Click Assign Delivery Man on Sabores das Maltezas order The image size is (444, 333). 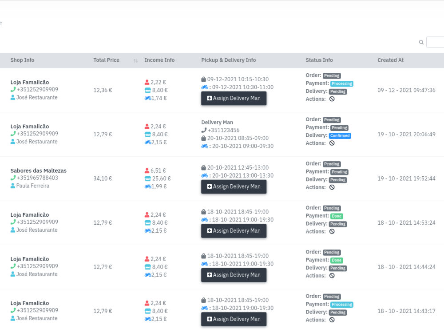234,186
